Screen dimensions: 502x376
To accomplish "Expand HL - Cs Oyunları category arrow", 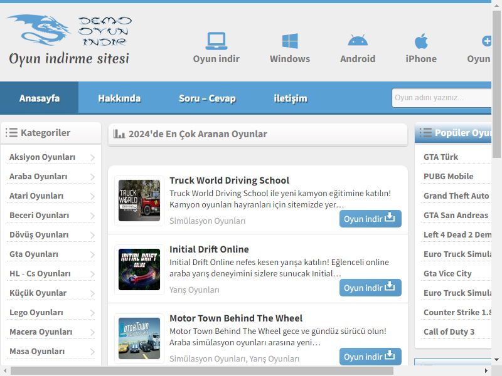I will click(92, 274).
